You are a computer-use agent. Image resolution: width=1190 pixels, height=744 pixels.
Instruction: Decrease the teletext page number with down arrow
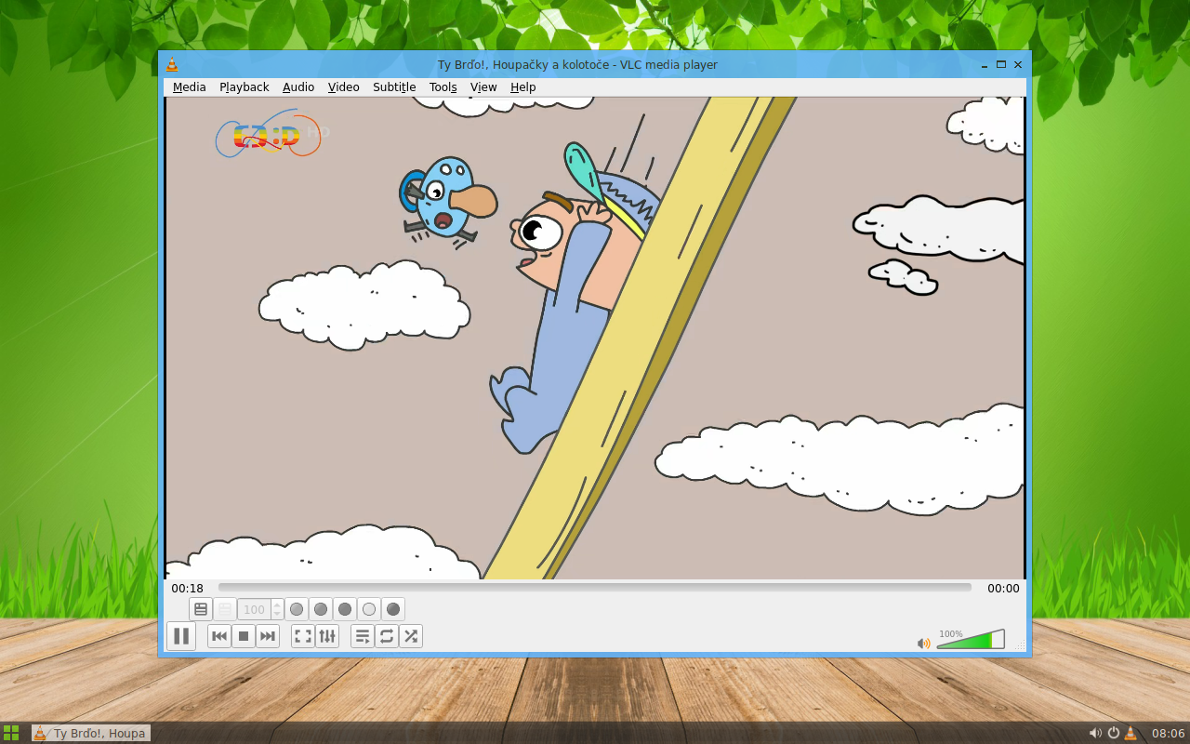click(x=277, y=615)
